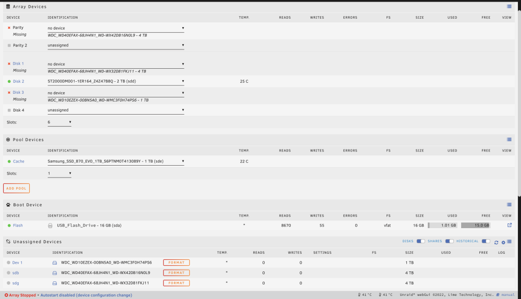
Task: Click the missing "WDC_WD40EFAX-68JH4N1_WD-WX42DB16N0L9 - 4 TB" text under Parity
Action: coord(97,35)
